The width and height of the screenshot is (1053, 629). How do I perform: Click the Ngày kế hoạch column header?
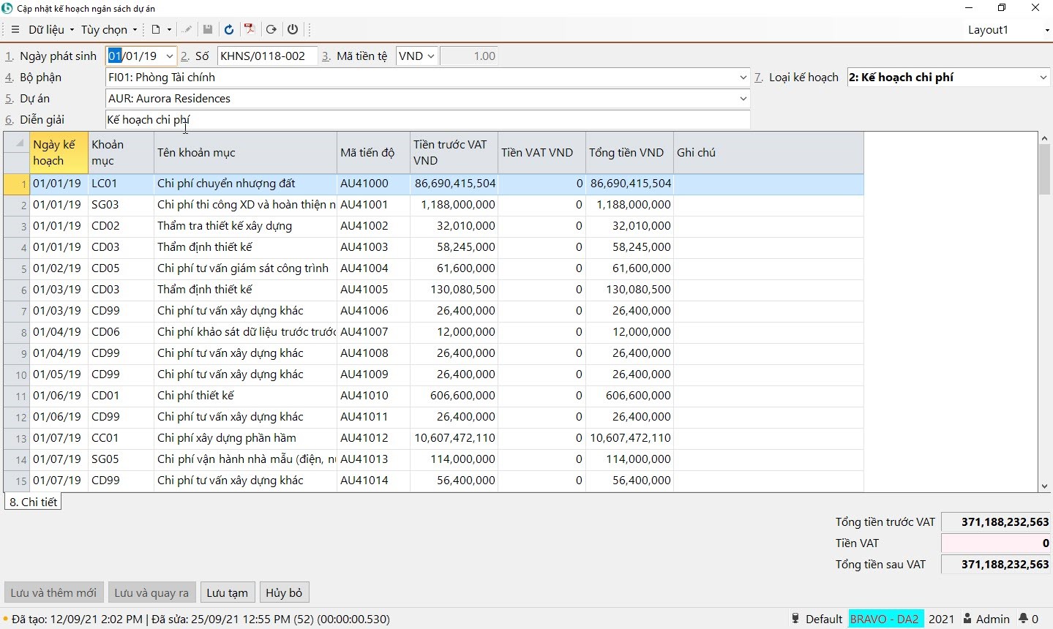tap(59, 153)
